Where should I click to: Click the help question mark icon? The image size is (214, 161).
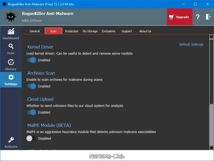(x=198, y=17)
